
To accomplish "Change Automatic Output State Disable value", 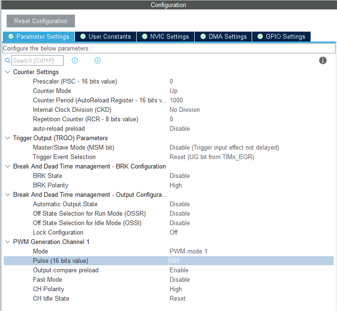I will coord(180,204).
